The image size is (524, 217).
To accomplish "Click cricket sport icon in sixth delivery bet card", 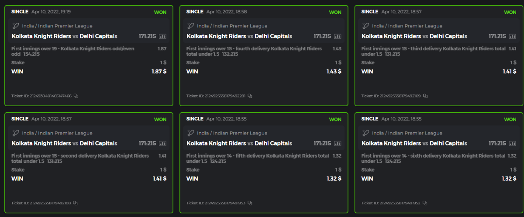I will (365, 133).
